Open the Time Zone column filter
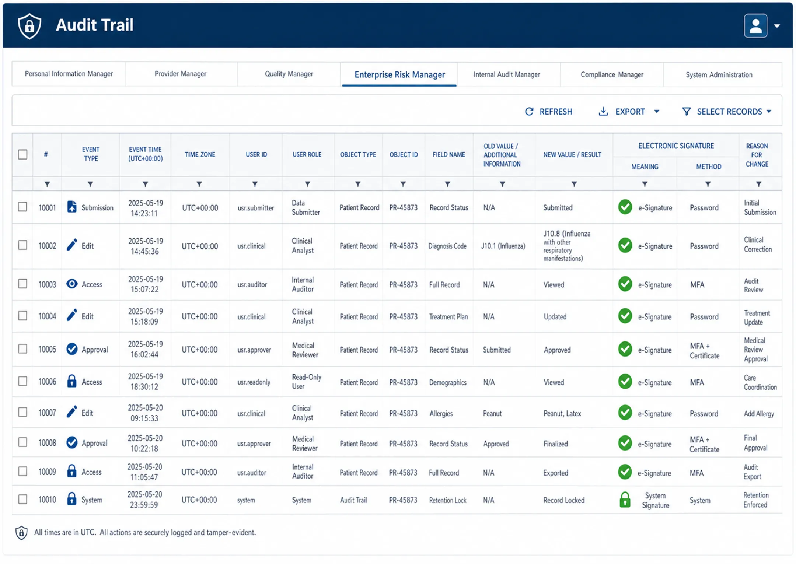Screen dimensions: 796x564 pos(199,184)
